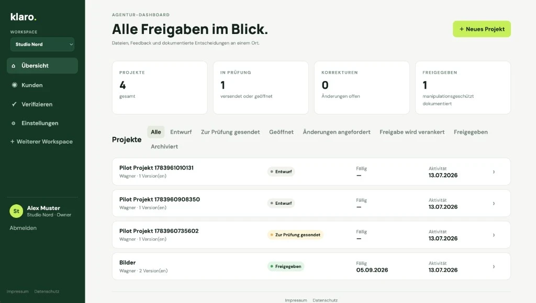Open Pilot Projekt 1783961010131
536x303 pixels.
coord(311,172)
